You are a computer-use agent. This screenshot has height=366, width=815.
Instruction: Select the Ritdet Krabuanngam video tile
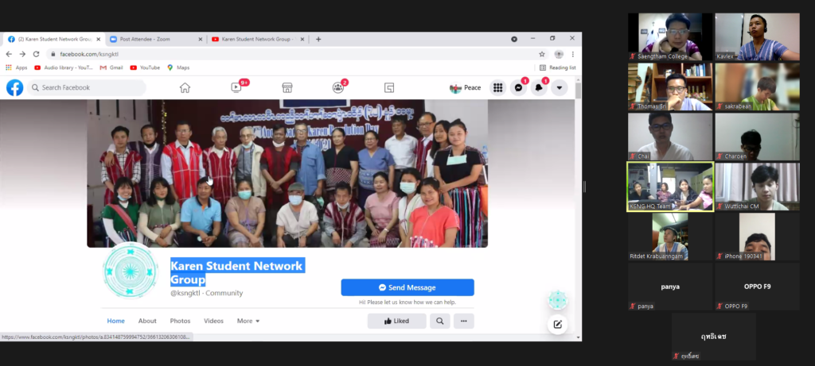pos(670,237)
